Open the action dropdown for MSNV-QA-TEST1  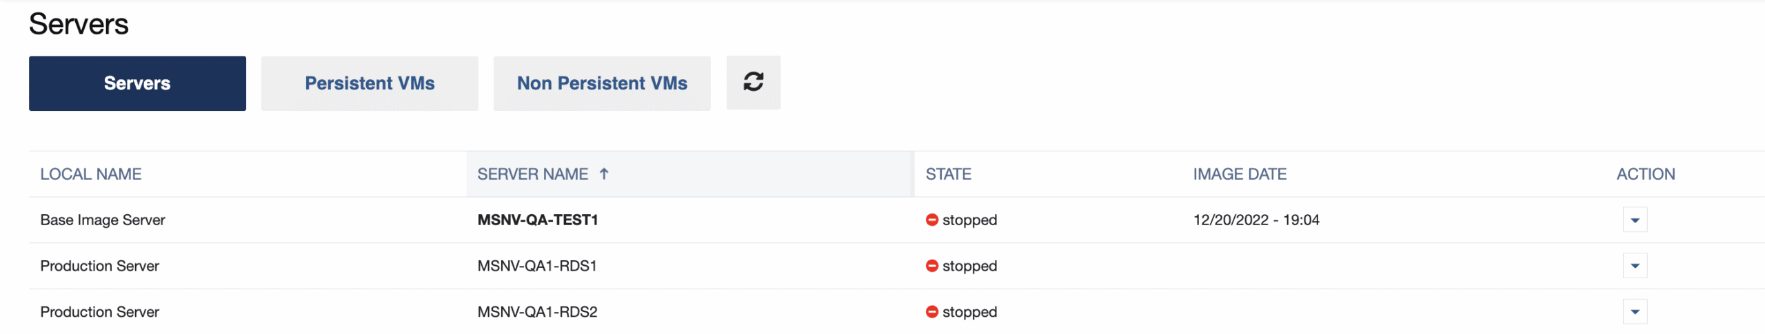coord(1634,220)
